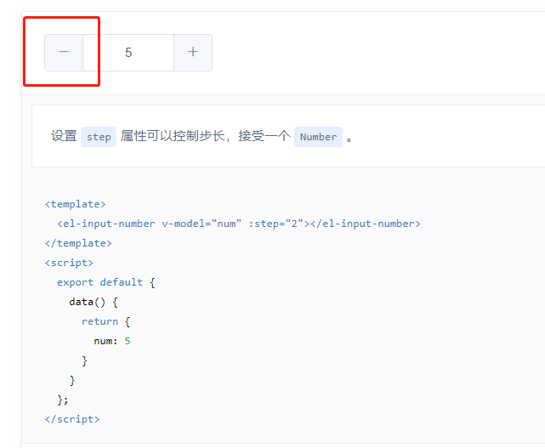Click the 'export default {' line
This screenshot has height=448, width=545.
click(106, 282)
